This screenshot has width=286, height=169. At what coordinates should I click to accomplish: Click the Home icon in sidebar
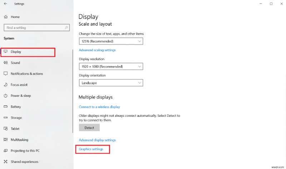(x=5, y=17)
